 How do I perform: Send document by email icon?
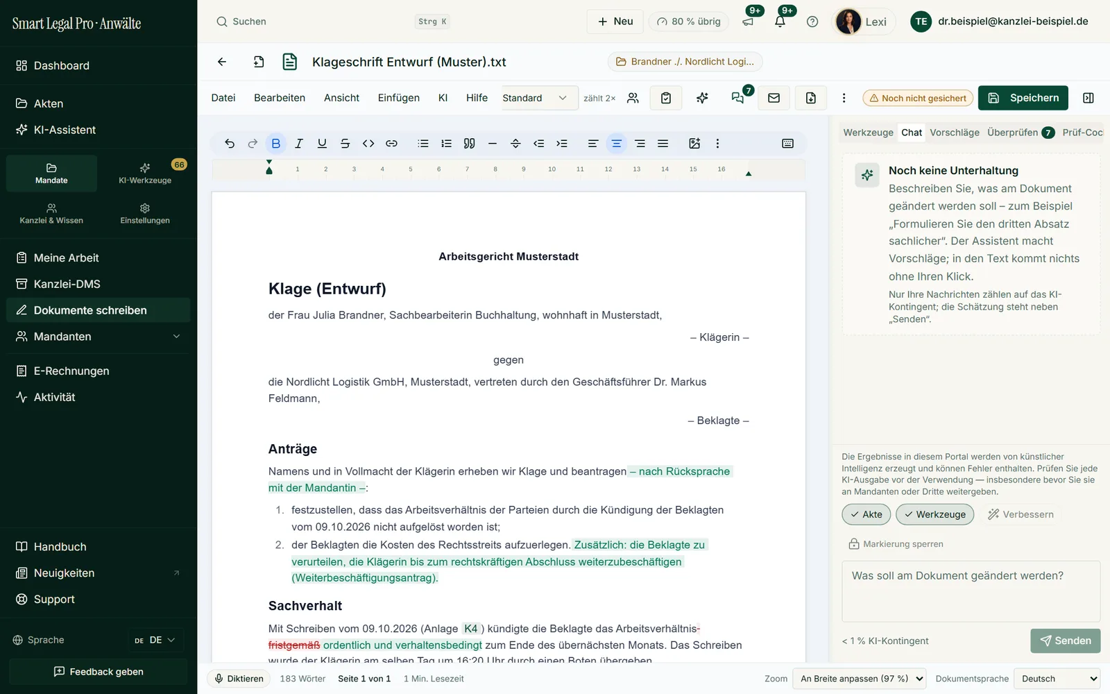pyautogui.click(x=774, y=98)
